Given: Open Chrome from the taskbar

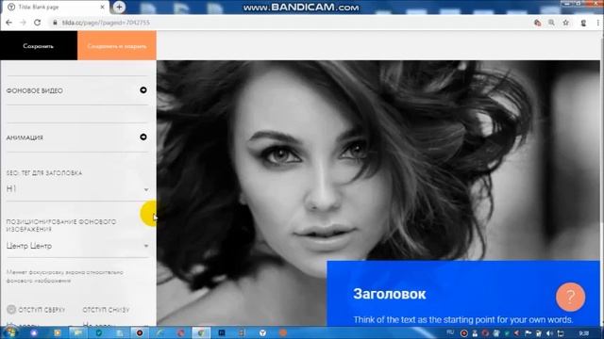Looking at the screenshot, I should (x=201, y=332).
